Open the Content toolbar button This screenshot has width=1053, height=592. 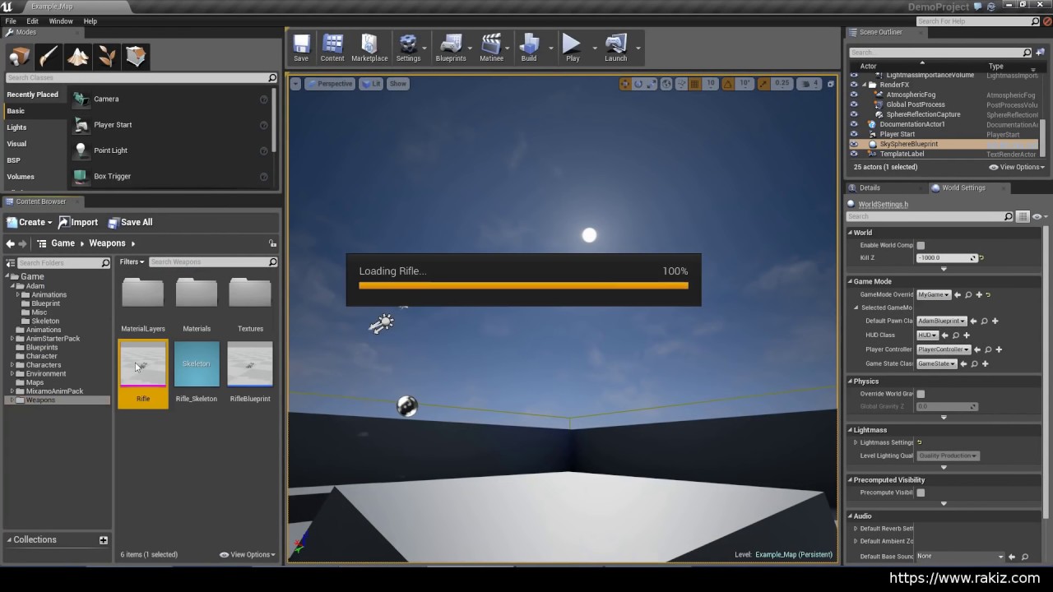[332, 48]
